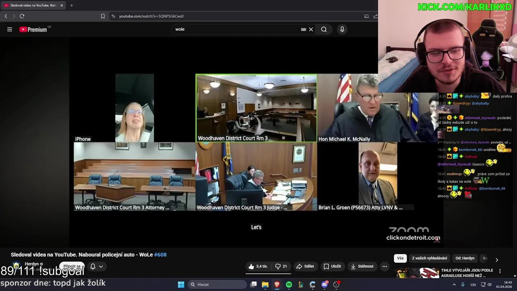Open the #608 hashtag link

coord(160,255)
